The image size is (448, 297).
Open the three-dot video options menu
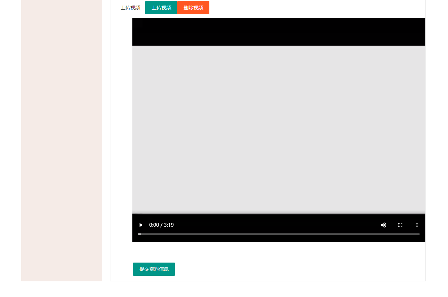coord(417,225)
